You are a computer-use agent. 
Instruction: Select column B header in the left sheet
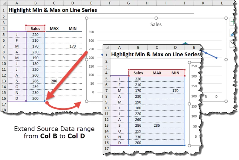coord(35,3)
